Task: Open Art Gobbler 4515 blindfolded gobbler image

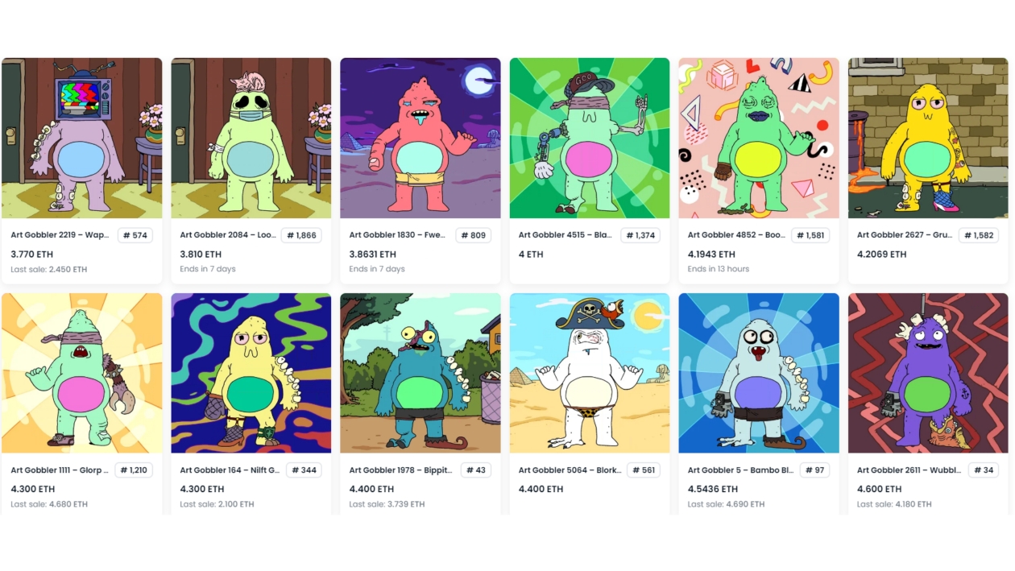Action: (590, 138)
